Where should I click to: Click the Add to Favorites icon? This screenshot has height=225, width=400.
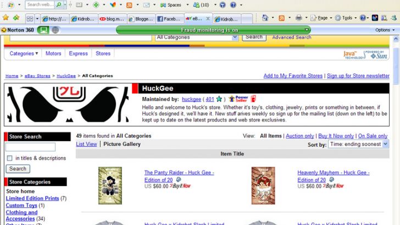16,18
